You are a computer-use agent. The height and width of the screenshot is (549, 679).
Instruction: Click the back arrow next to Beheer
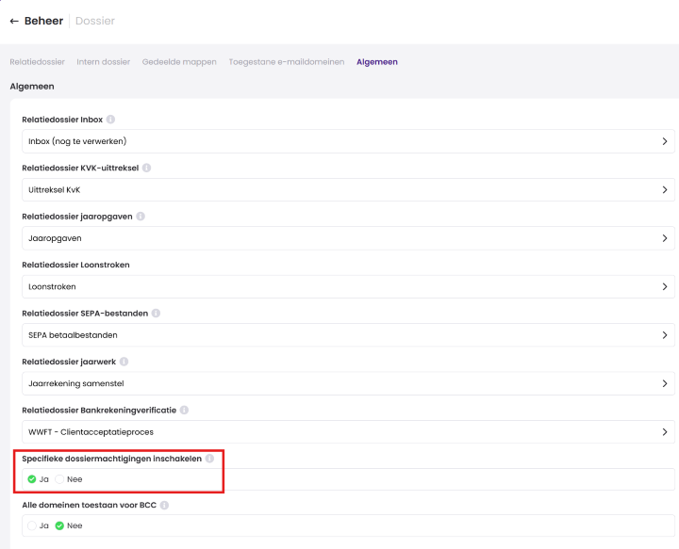[14, 21]
